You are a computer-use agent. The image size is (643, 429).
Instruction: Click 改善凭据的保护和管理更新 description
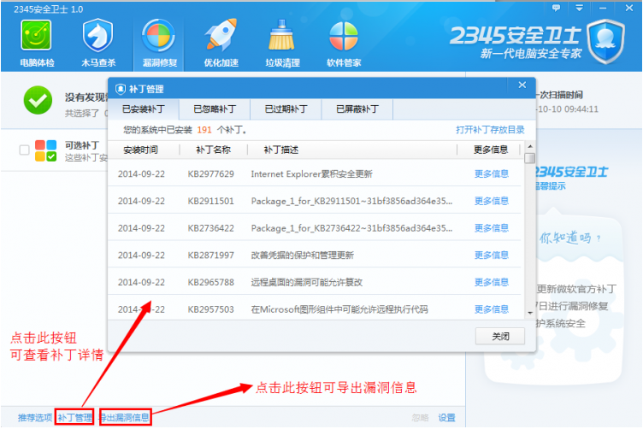click(x=302, y=255)
